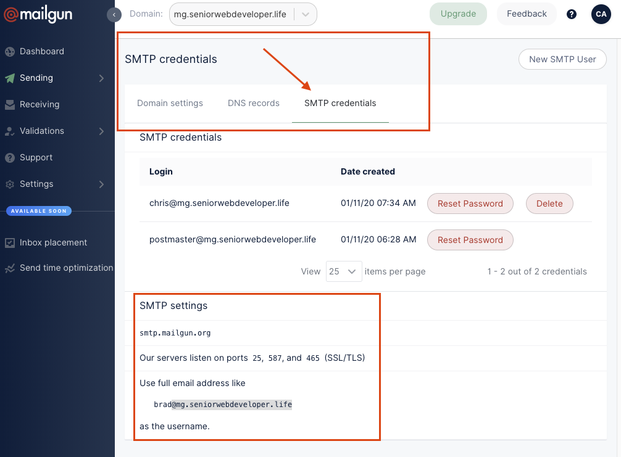The image size is (621, 457).
Task: Open the help question mark icon
Action: [571, 14]
